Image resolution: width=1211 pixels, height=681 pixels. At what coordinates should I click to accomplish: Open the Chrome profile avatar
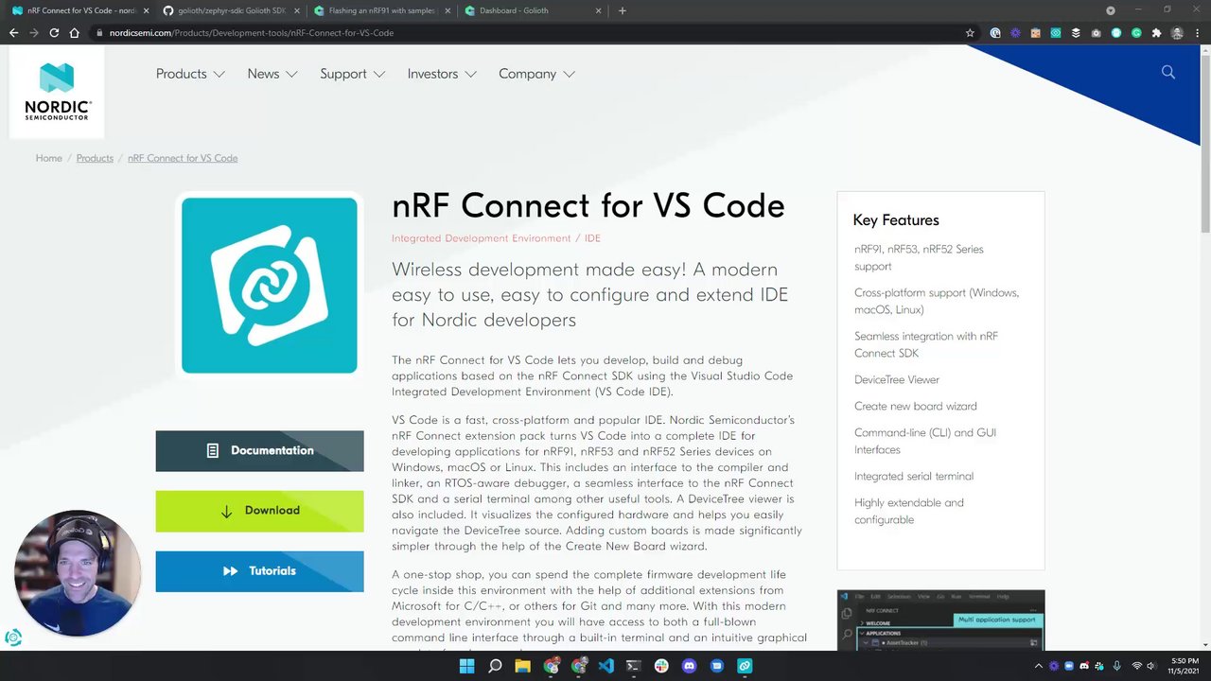tap(1177, 32)
